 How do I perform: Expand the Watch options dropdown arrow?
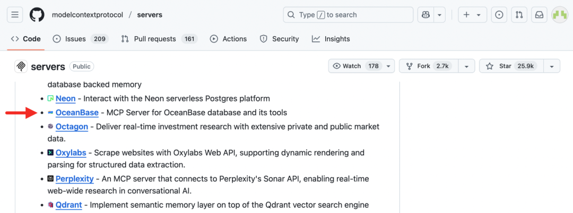[x=388, y=66]
